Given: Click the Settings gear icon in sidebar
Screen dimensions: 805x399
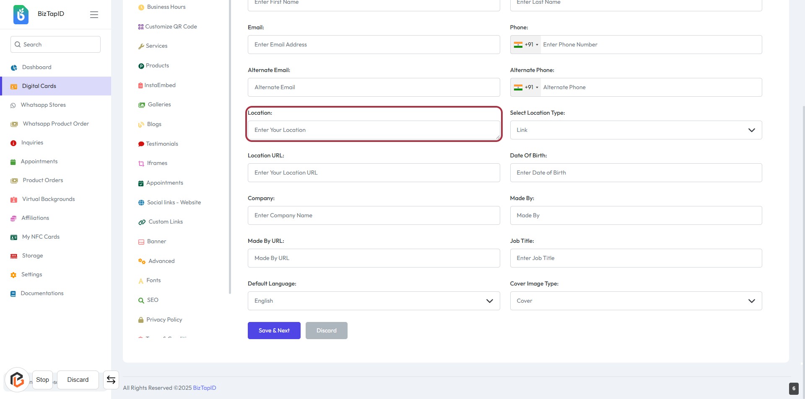Looking at the screenshot, I should 13,275.
